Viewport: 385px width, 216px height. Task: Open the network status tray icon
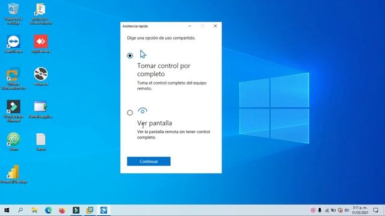(x=327, y=210)
